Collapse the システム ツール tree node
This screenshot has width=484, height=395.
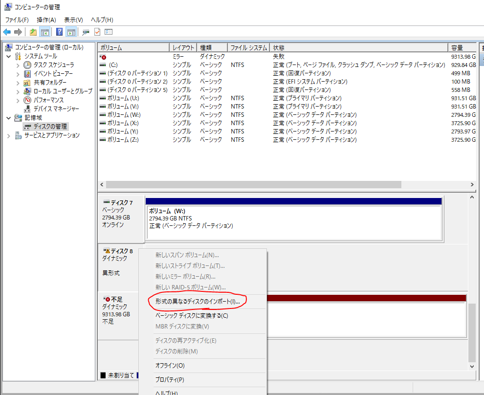coord(9,57)
